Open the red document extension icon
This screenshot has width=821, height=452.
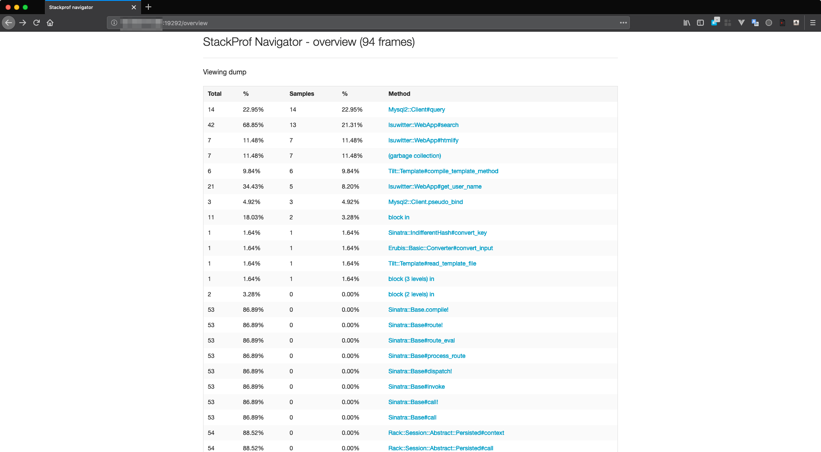[783, 23]
